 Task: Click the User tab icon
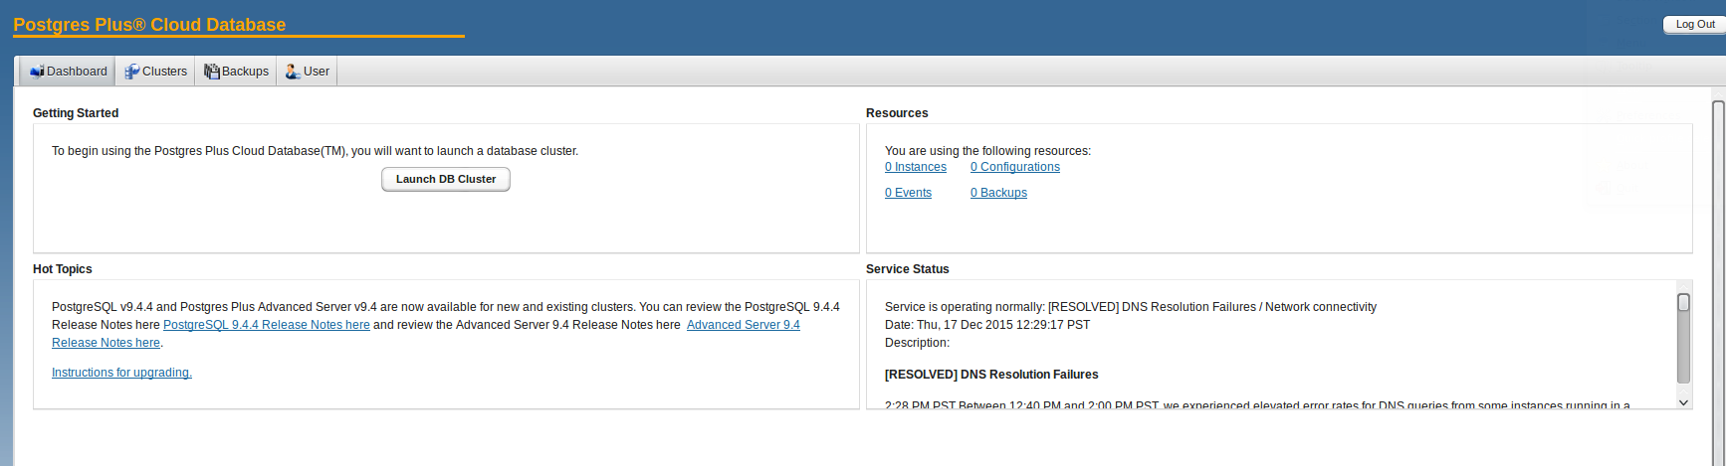(x=293, y=72)
